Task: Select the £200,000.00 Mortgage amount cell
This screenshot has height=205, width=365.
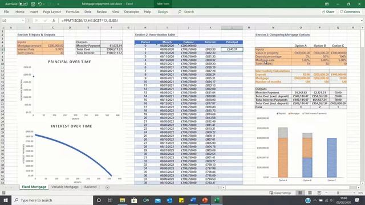Action: 53,46
